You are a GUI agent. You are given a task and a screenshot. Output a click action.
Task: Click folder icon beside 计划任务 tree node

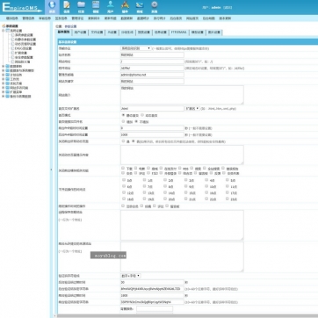(x=7, y=75)
